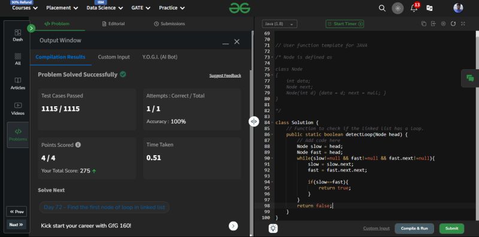
Task: Go to GeeksforGeeks logo home
Action: [240, 8]
